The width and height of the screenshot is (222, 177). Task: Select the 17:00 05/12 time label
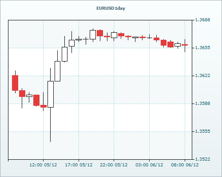[79, 165]
